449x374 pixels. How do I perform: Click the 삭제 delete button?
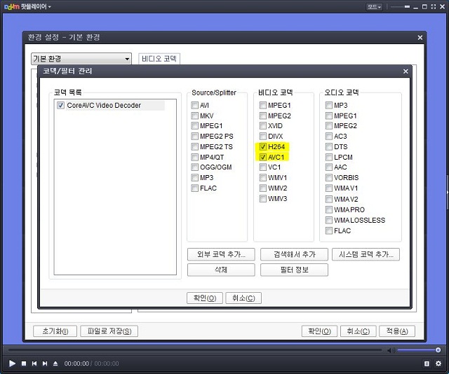point(221,270)
